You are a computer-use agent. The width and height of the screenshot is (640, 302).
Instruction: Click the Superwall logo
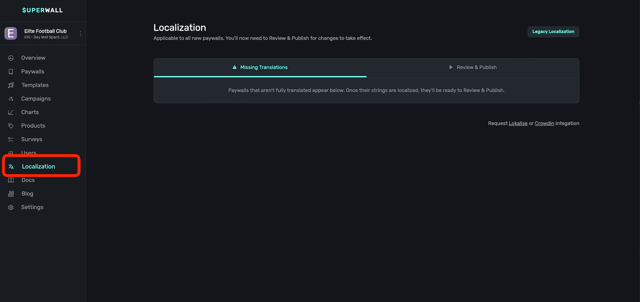tap(43, 10)
